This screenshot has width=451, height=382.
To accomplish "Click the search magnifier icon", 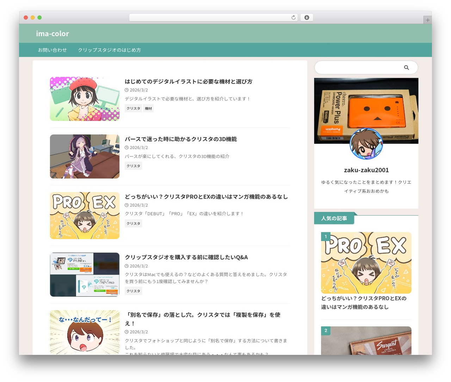I will coord(406,68).
